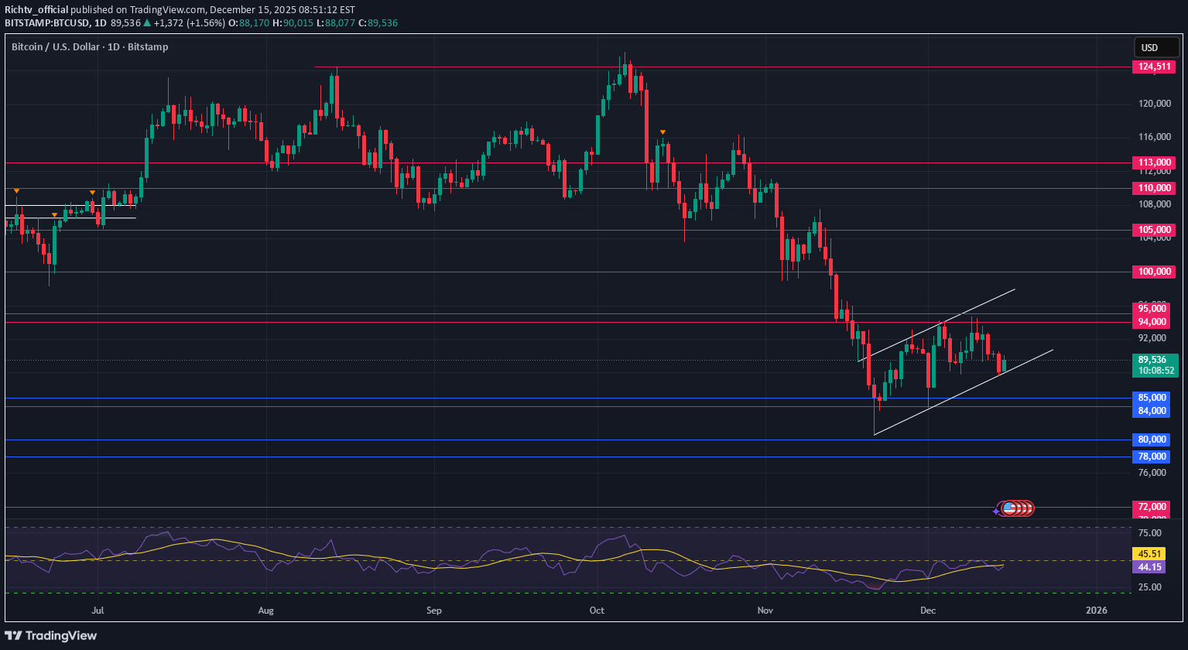1188x650 pixels.
Task: Click the orange triangle marker in mid-October
Action: coord(662,132)
